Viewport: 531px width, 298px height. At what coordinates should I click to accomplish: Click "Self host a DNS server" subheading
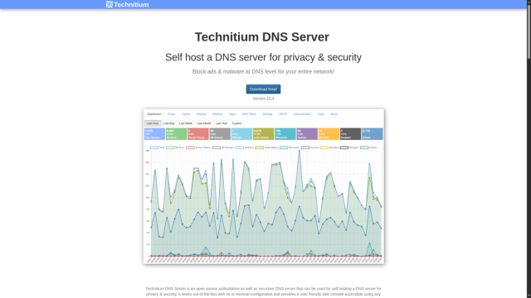263,57
